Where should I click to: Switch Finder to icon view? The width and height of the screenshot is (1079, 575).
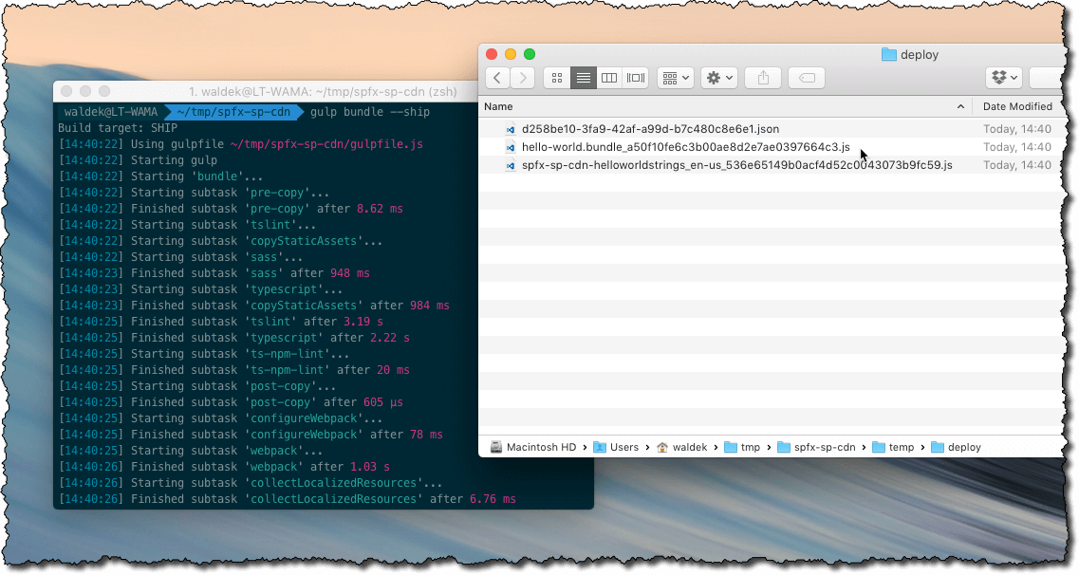(556, 78)
